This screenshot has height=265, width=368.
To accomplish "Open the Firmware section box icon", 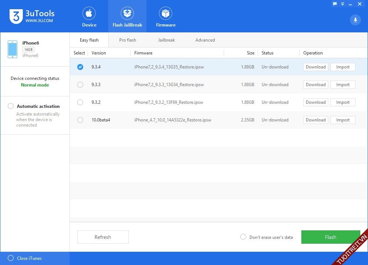I will [166, 14].
